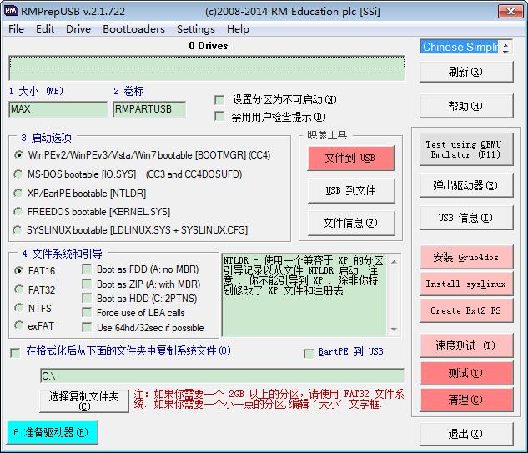This screenshot has width=528, height=453.
Task: Enable 在格式化后从下面的文件夹中复制系统文件 (O) checkbox
Action: [x=15, y=353]
